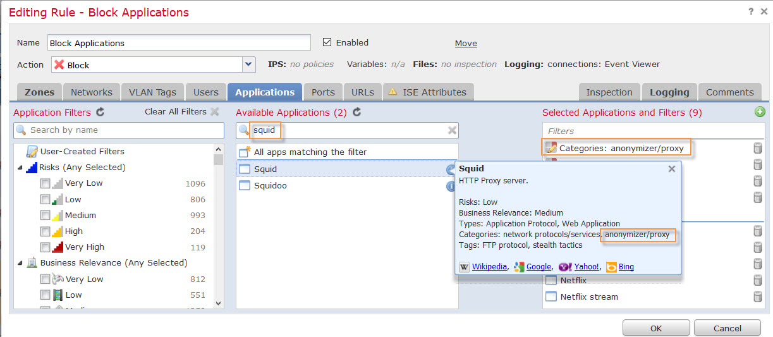Open the Google link for Squid
This screenshot has height=337, width=773.
tap(539, 267)
